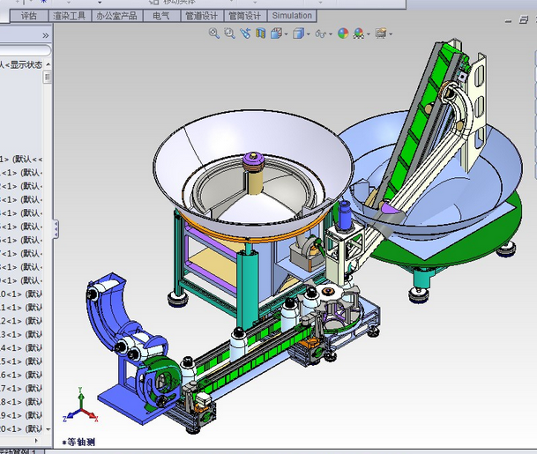Select the 管筒设计 tab

pos(245,16)
